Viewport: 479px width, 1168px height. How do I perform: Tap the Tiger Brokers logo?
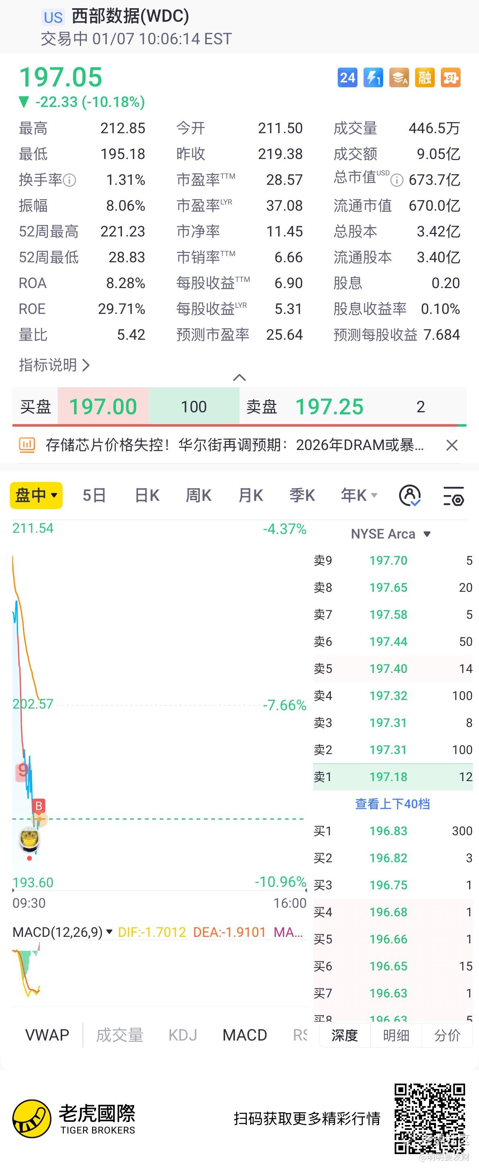tap(74, 1118)
